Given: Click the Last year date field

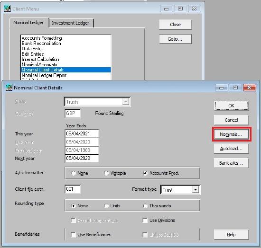Looking at the screenshot, I should click(x=82, y=142).
